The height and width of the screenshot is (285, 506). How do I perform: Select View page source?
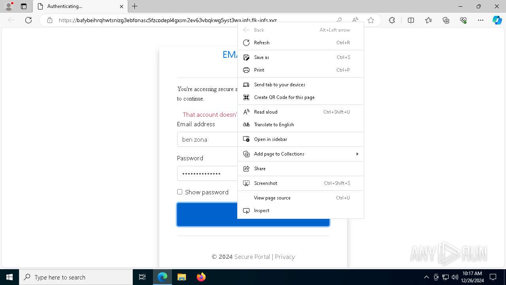coord(300,198)
